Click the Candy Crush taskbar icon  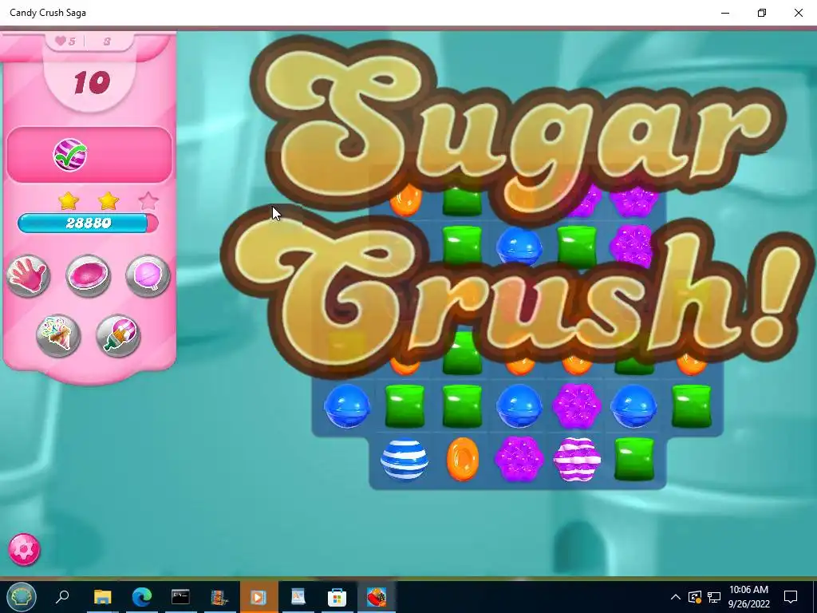pos(377,596)
